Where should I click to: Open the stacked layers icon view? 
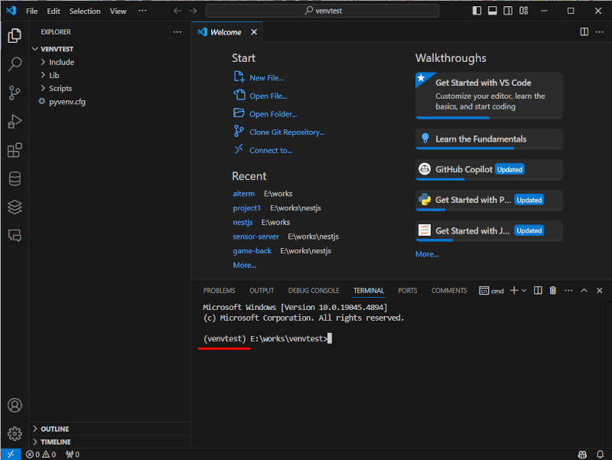tap(15, 207)
